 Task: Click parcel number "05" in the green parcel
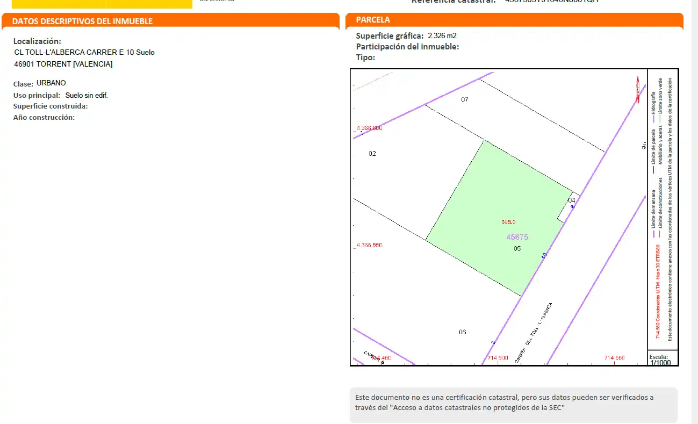pos(517,248)
